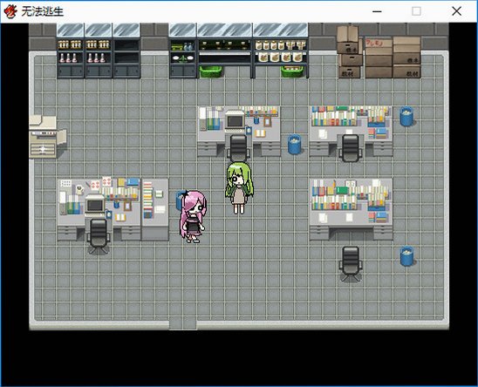The height and width of the screenshot is (387, 478).
Task: Click the blue trash can beside the center desk
Action: click(x=295, y=144)
